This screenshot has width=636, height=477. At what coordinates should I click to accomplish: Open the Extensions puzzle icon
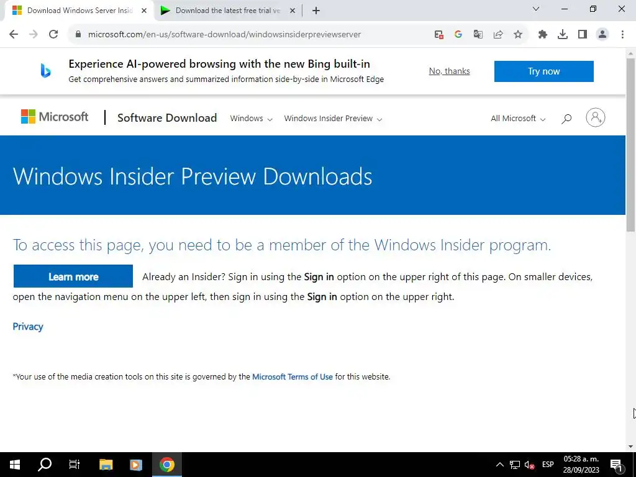pos(543,35)
